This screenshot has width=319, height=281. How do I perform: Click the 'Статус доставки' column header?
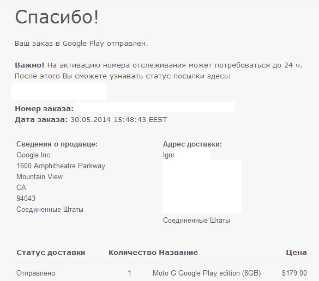point(51,253)
